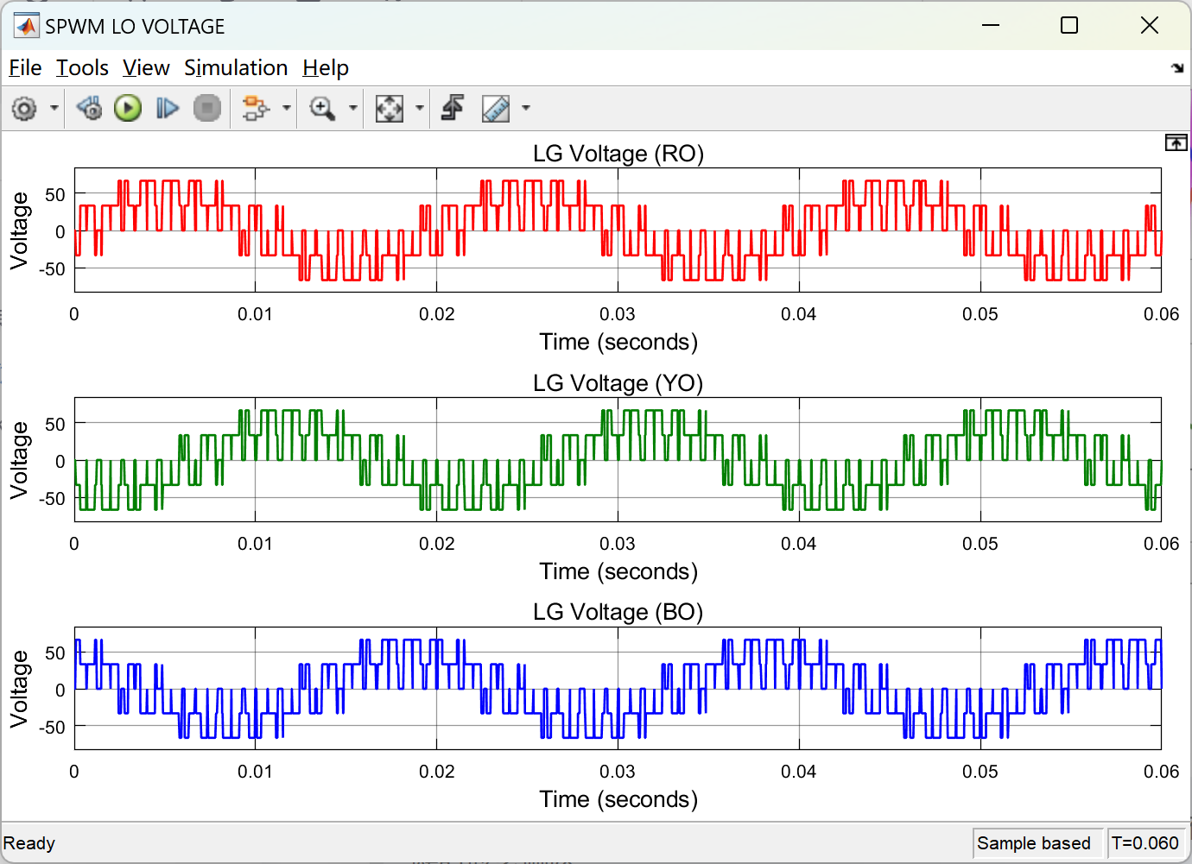Open the scope configuration properties gear

(x=24, y=109)
